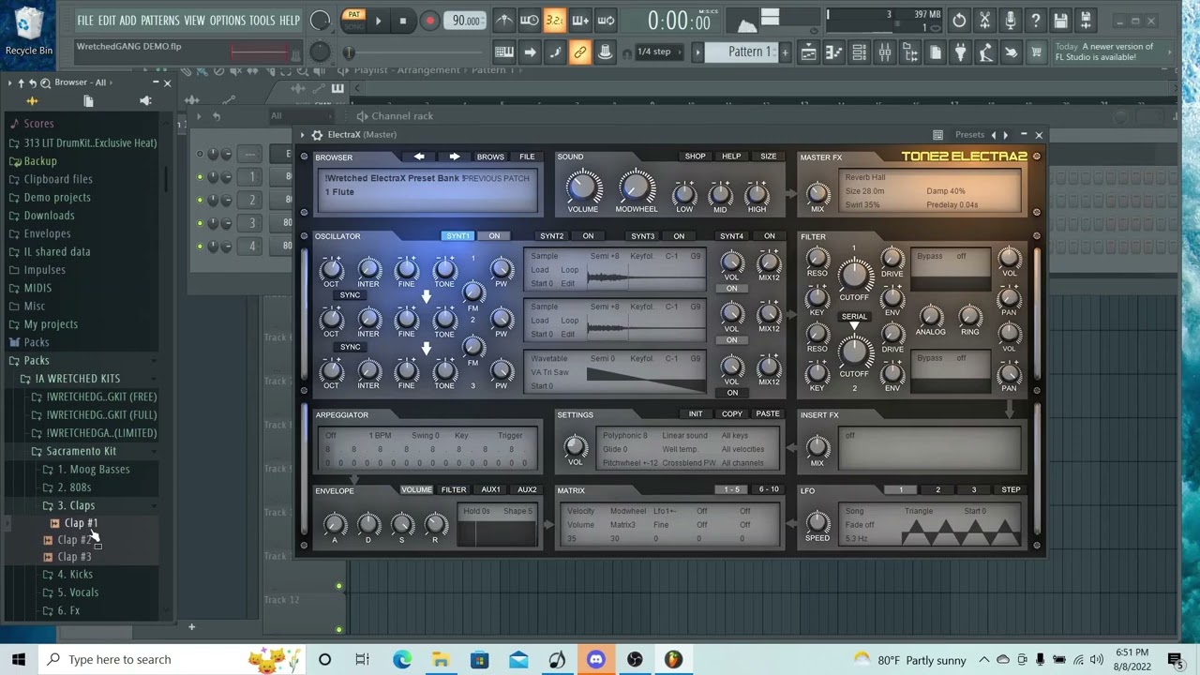Click previous preset arrow in ElectraX browser
Image resolution: width=1200 pixels, height=675 pixels.
coord(419,157)
